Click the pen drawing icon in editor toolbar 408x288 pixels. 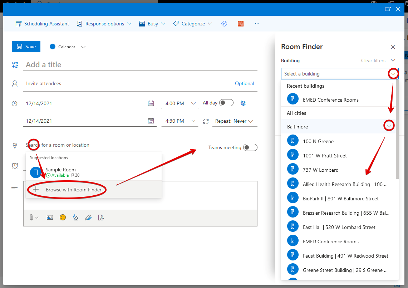[x=88, y=218]
